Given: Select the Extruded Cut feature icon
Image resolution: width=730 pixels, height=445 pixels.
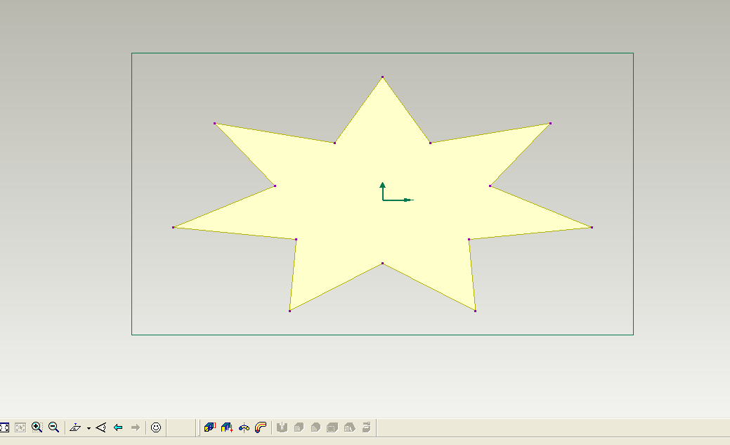Looking at the screenshot, I should (x=227, y=426).
